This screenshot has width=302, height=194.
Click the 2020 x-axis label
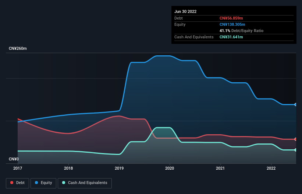coord(170,168)
